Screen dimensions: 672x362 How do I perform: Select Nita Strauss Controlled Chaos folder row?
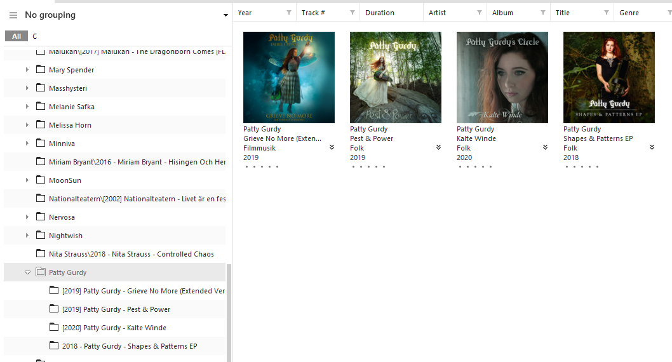115,253
